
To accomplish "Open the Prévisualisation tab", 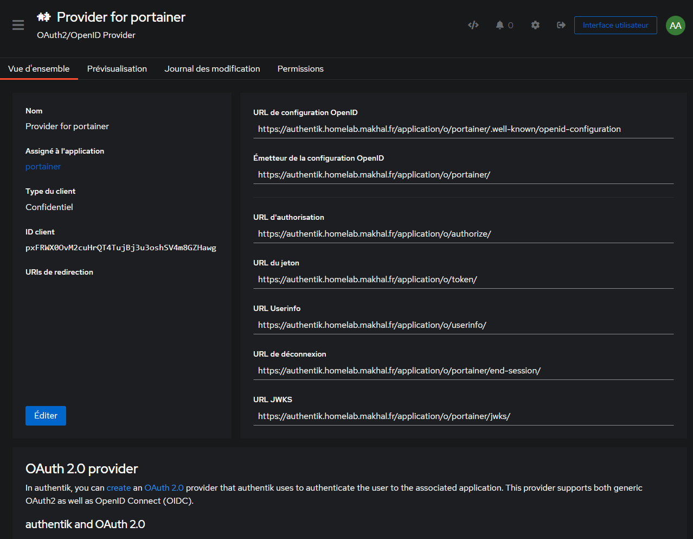I will click(x=117, y=69).
